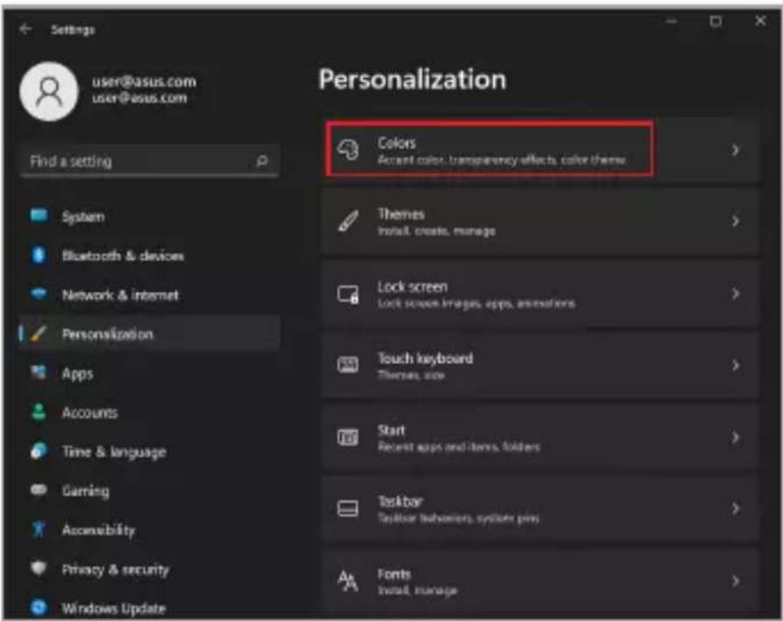
Task: Click the Apps icon in sidebar
Action: point(39,372)
